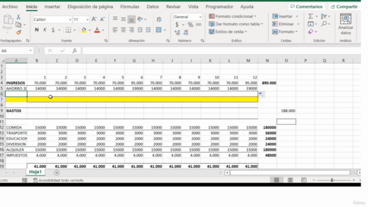The width and height of the screenshot is (368, 207).
Task: Switch to the Datos tab
Action: (x=153, y=6)
